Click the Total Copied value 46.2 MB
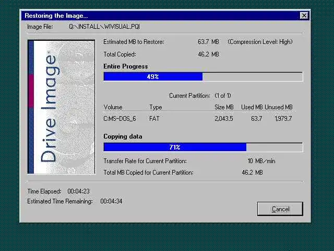This screenshot has width=334, height=251. (x=208, y=54)
